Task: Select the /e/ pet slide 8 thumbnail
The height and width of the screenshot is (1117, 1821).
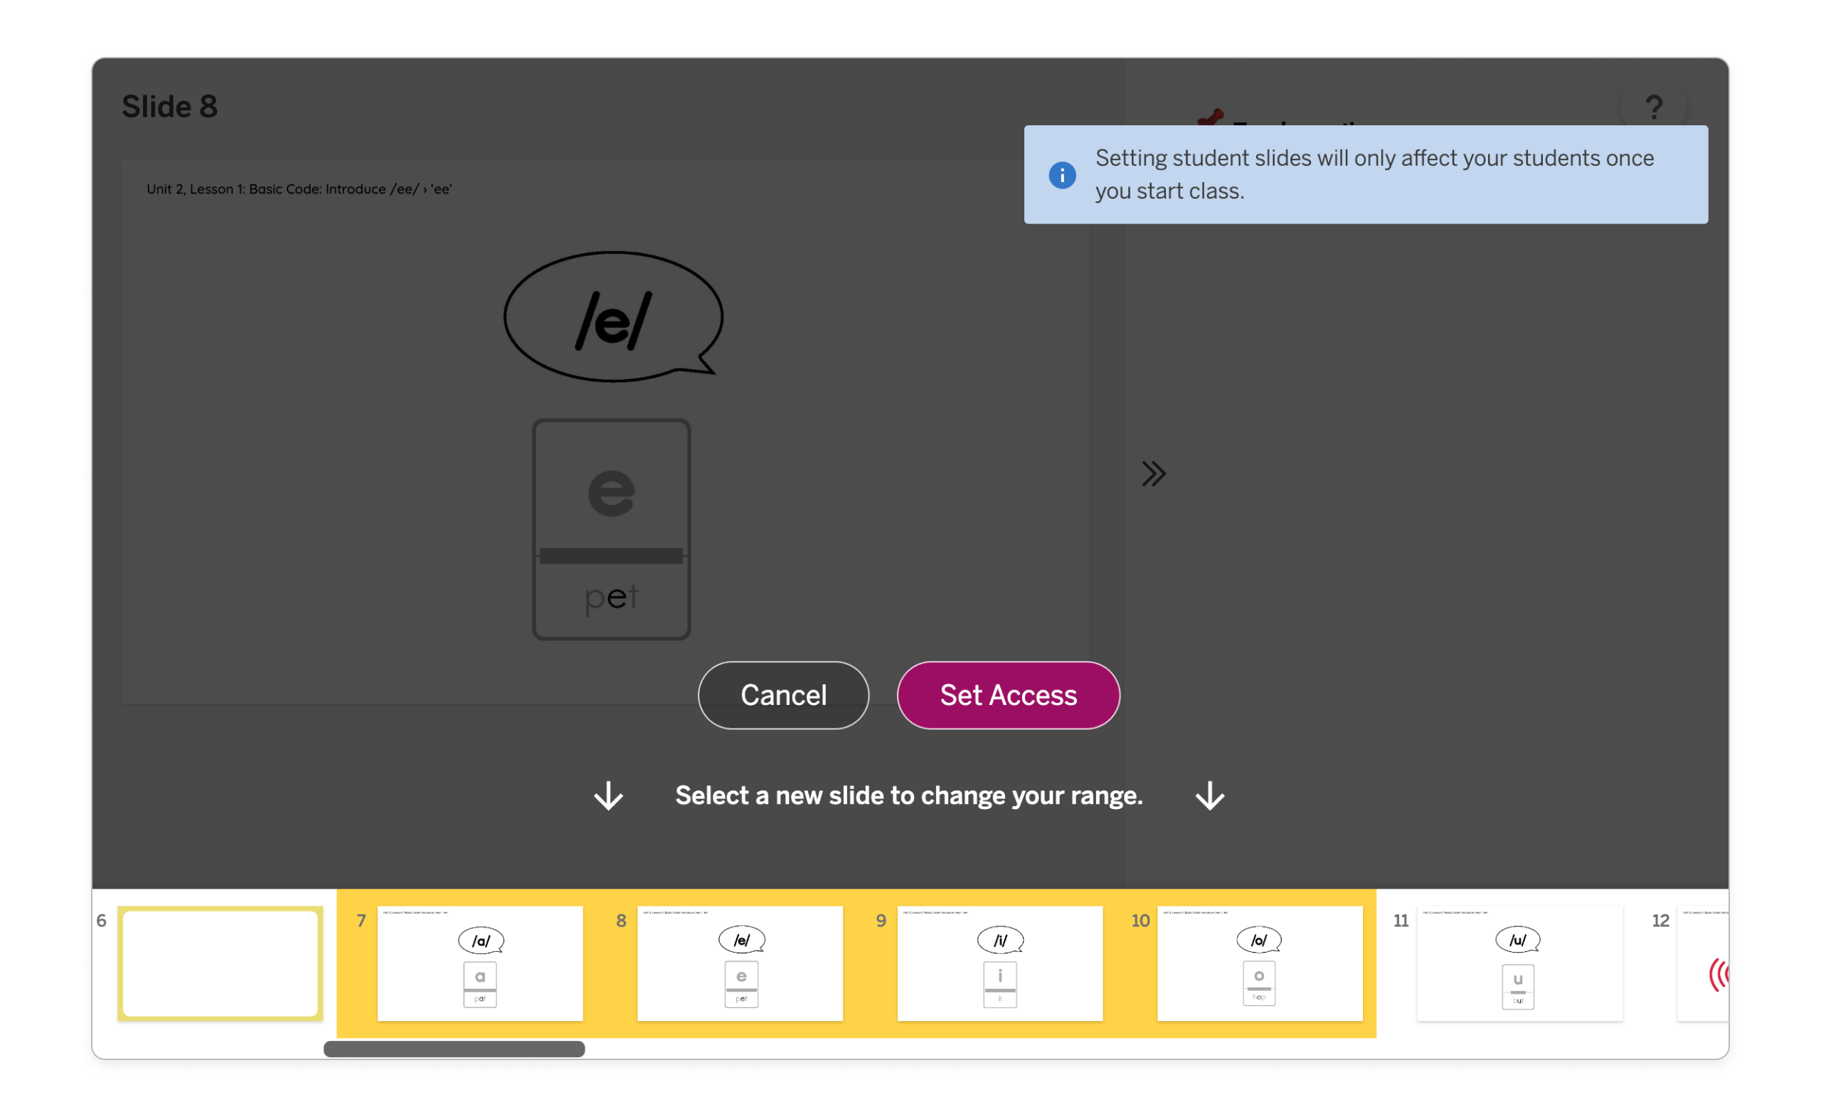Action: pos(740,963)
